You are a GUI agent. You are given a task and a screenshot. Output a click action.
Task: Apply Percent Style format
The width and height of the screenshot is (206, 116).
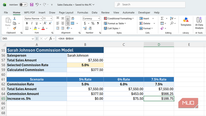(x=93, y=23)
